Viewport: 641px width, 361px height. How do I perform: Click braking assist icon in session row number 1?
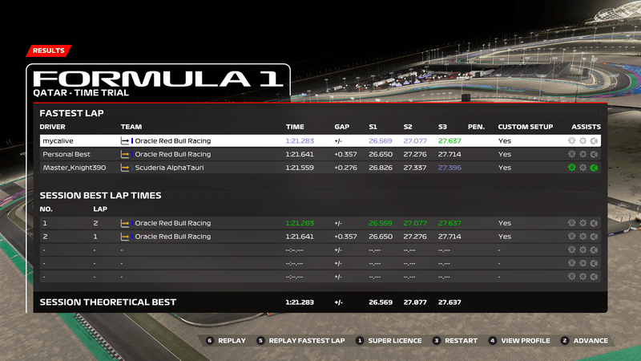point(594,223)
